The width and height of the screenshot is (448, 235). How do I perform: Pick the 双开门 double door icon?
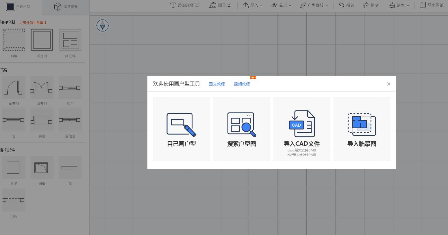pyautogui.click(x=42, y=88)
